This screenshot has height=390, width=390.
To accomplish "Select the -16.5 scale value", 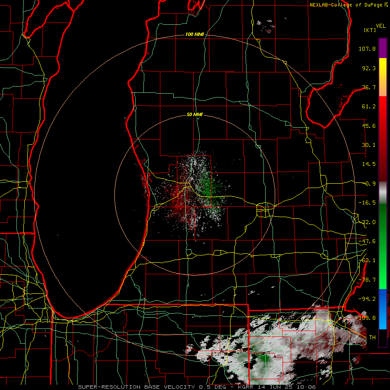I will 367,203.
